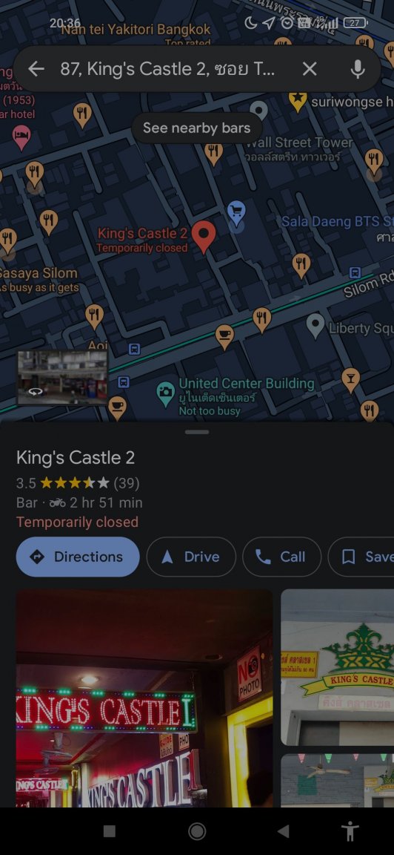Tap the Liberty Square grey location pin
Image resolution: width=394 pixels, height=855 pixels.
pos(315,326)
